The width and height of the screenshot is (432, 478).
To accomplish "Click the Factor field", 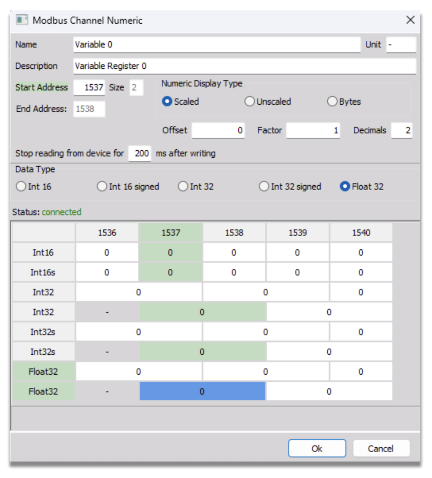I will (x=313, y=130).
